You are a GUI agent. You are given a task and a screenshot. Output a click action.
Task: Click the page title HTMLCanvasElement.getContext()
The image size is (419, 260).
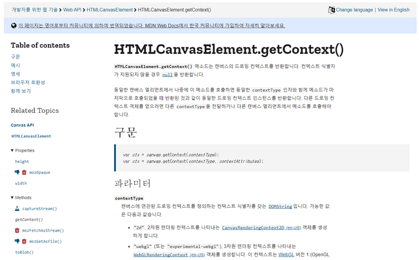tap(229, 50)
